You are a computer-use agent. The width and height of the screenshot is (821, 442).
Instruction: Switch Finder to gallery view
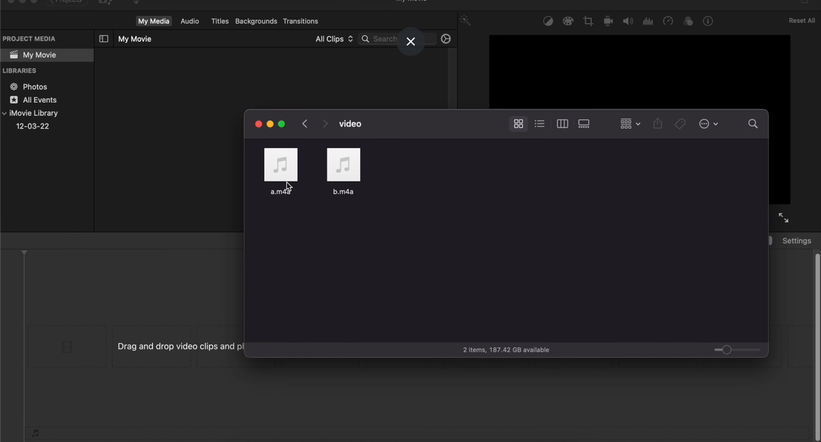tap(584, 124)
